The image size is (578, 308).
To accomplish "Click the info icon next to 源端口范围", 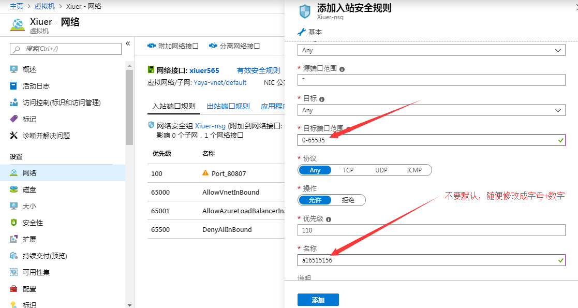I will (342, 69).
